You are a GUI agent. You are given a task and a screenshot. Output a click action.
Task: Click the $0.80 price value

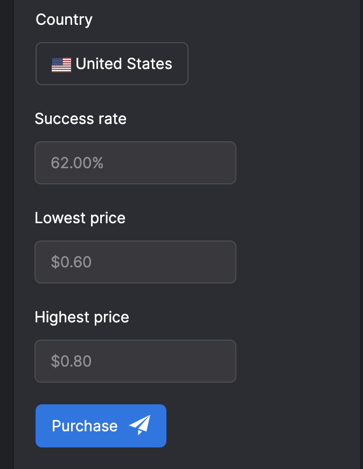point(71,361)
